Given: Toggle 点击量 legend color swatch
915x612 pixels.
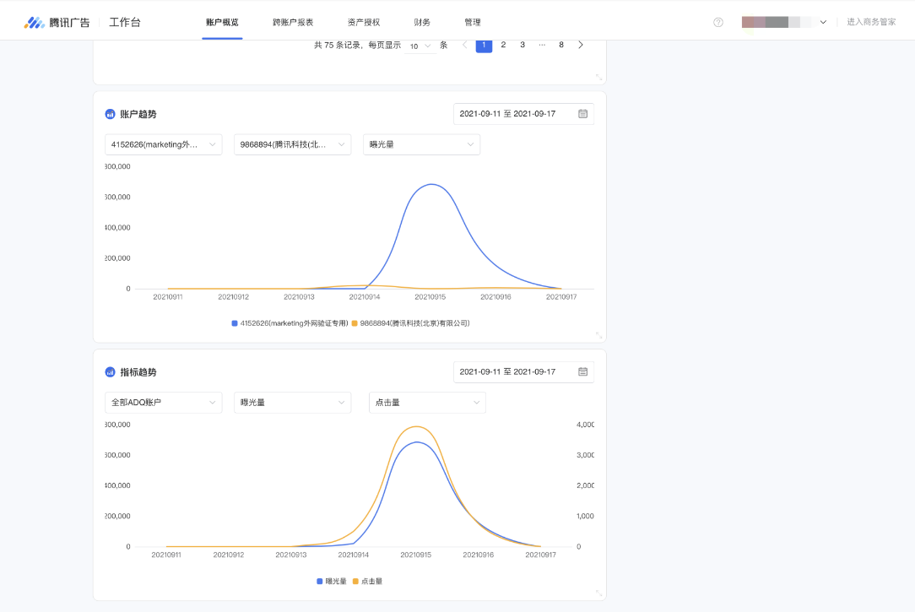Looking at the screenshot, I should tap(355, 582).
